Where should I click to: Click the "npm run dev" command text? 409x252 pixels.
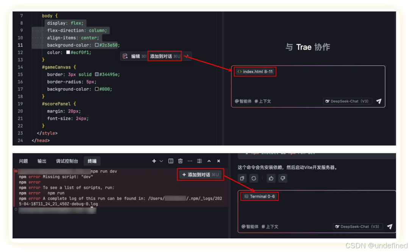tap(104, 171)
